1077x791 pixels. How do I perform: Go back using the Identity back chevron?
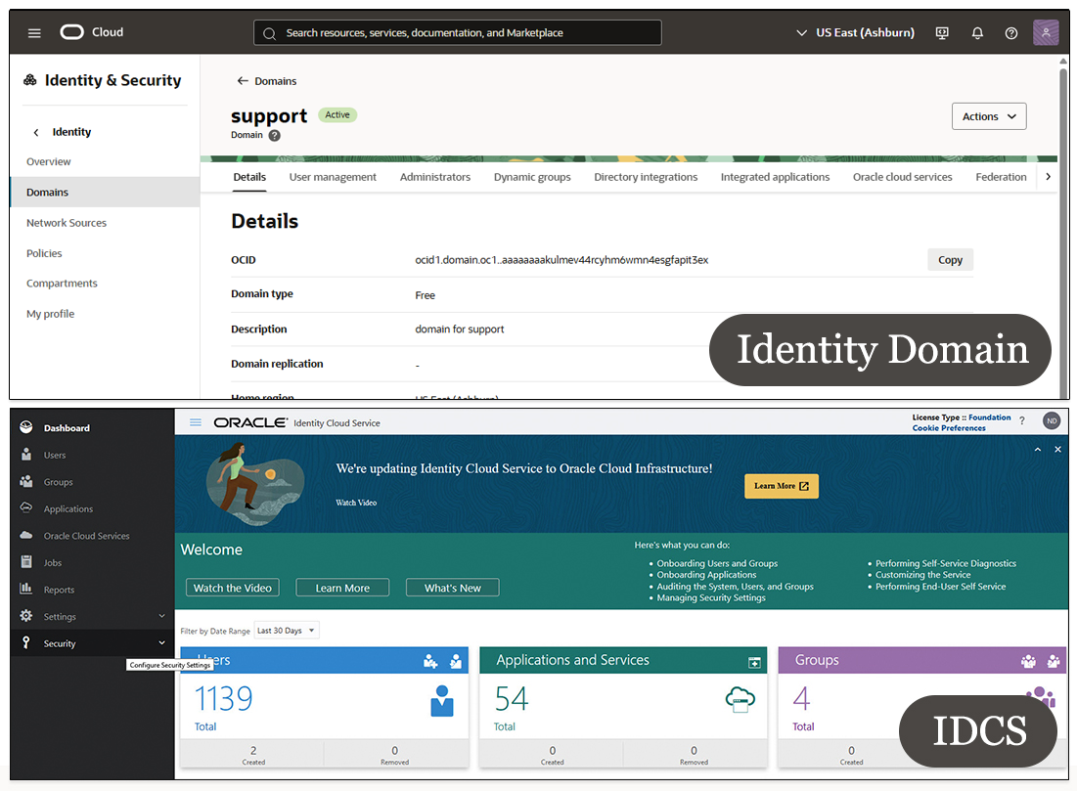click(x=36, y=133)
